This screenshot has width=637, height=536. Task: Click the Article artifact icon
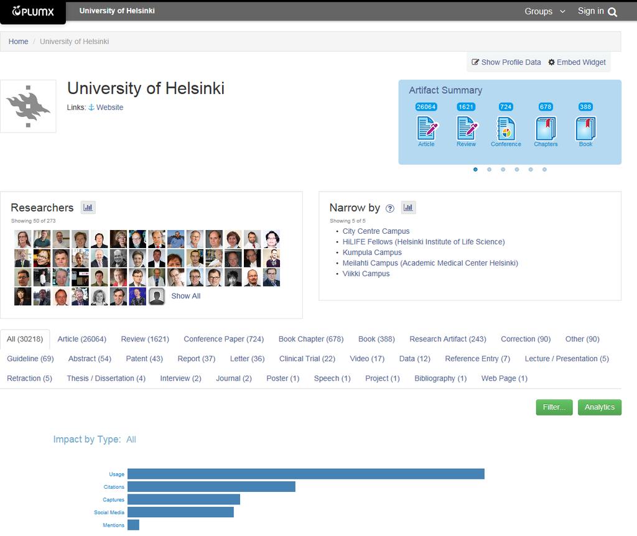coord(427,128)
